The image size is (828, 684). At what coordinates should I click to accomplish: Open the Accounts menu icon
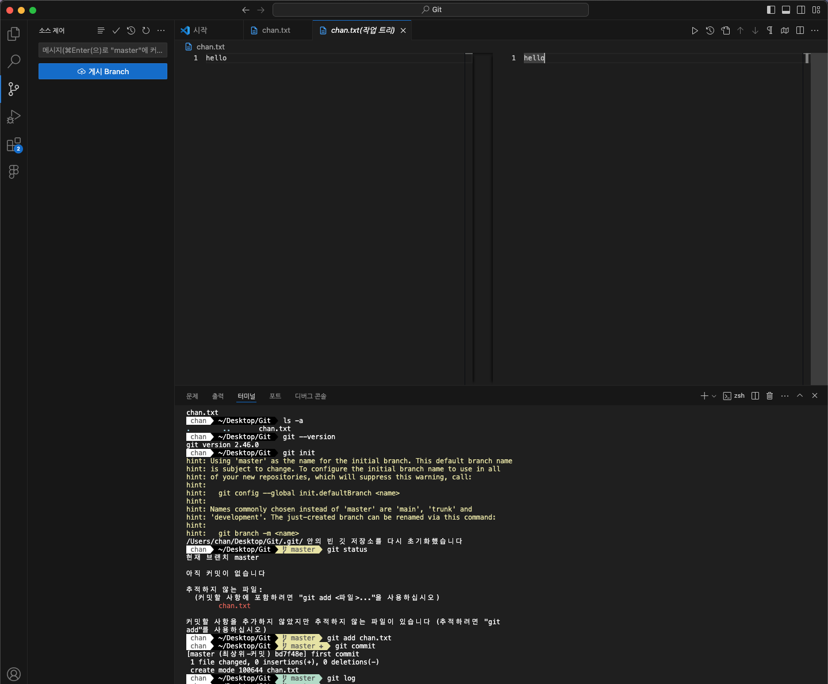point(14,674)
